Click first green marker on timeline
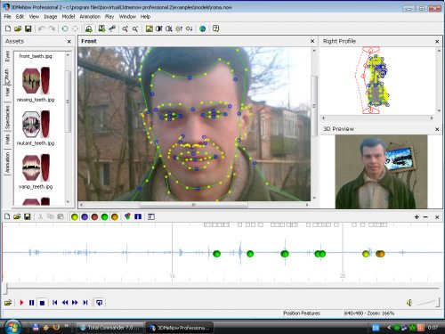The image size is (445, 334). [x=217, y=254]
